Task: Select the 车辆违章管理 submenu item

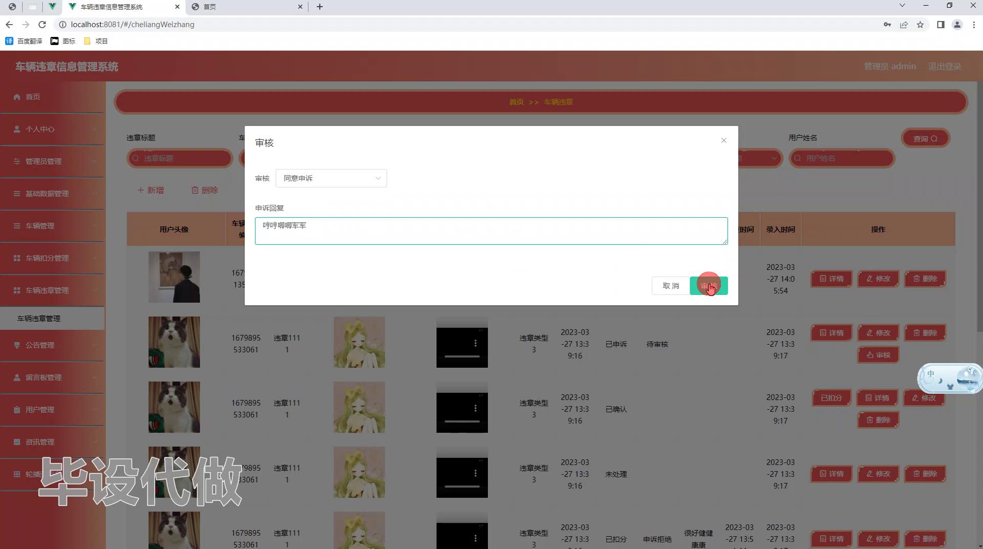Action: pos(52,319)
